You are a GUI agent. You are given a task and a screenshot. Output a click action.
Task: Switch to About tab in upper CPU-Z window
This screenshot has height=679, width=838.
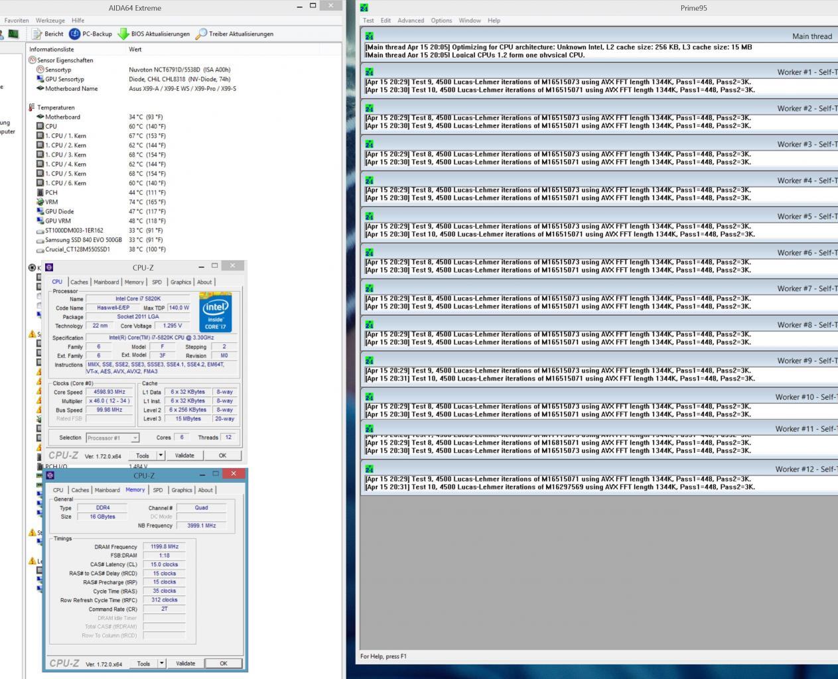point(204,282)
